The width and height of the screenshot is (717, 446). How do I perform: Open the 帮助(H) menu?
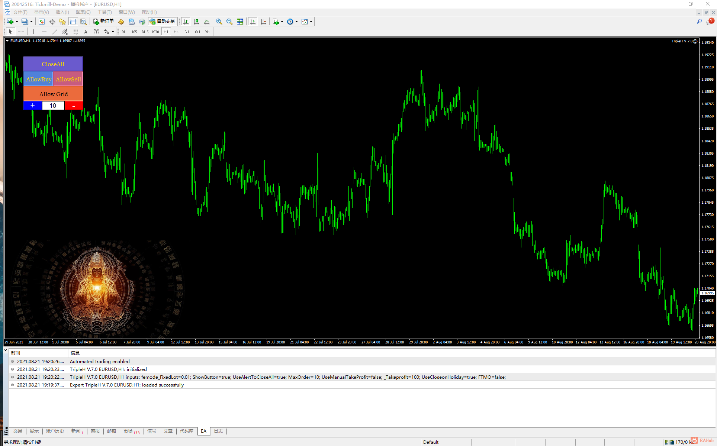coord(149,12)
